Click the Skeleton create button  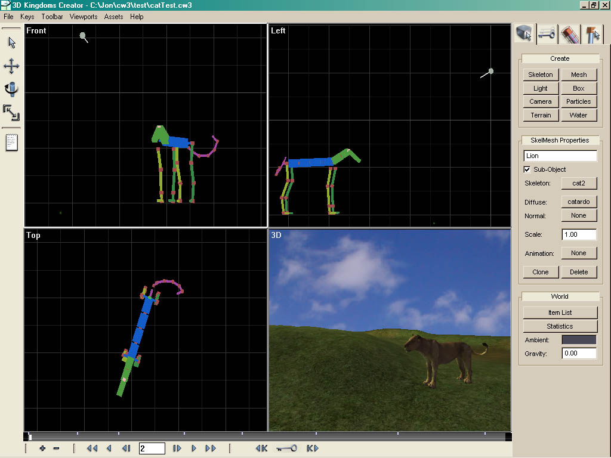point(541,75)
